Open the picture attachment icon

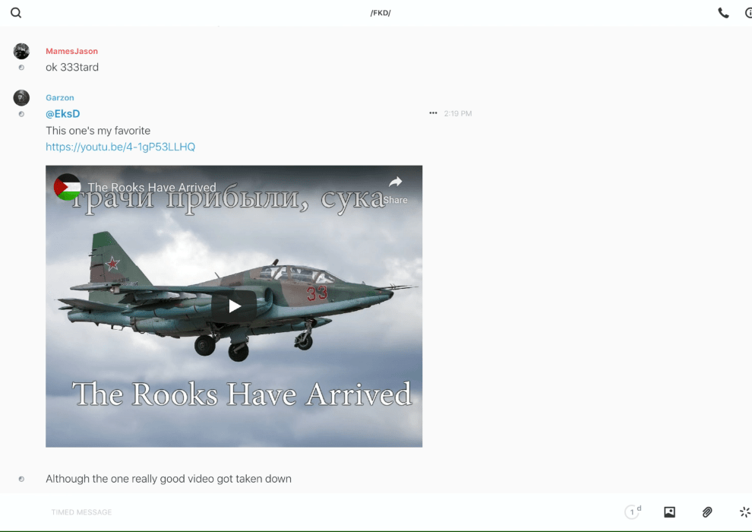669,512
